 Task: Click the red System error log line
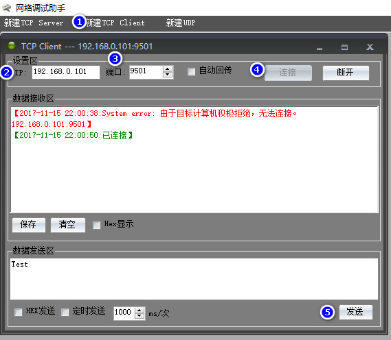[155, 113]
